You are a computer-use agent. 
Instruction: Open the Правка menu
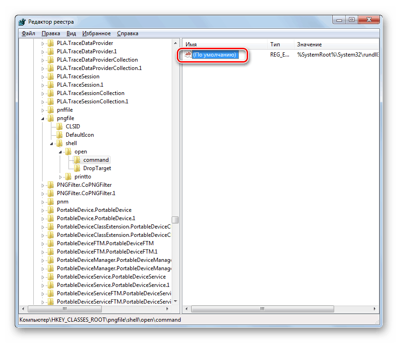click(x=50, y=33)
